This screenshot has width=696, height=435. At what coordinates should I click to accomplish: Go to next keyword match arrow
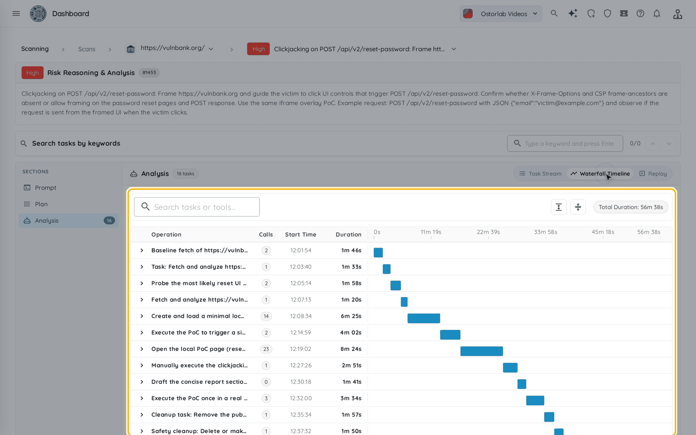click(x=669, y=144)
